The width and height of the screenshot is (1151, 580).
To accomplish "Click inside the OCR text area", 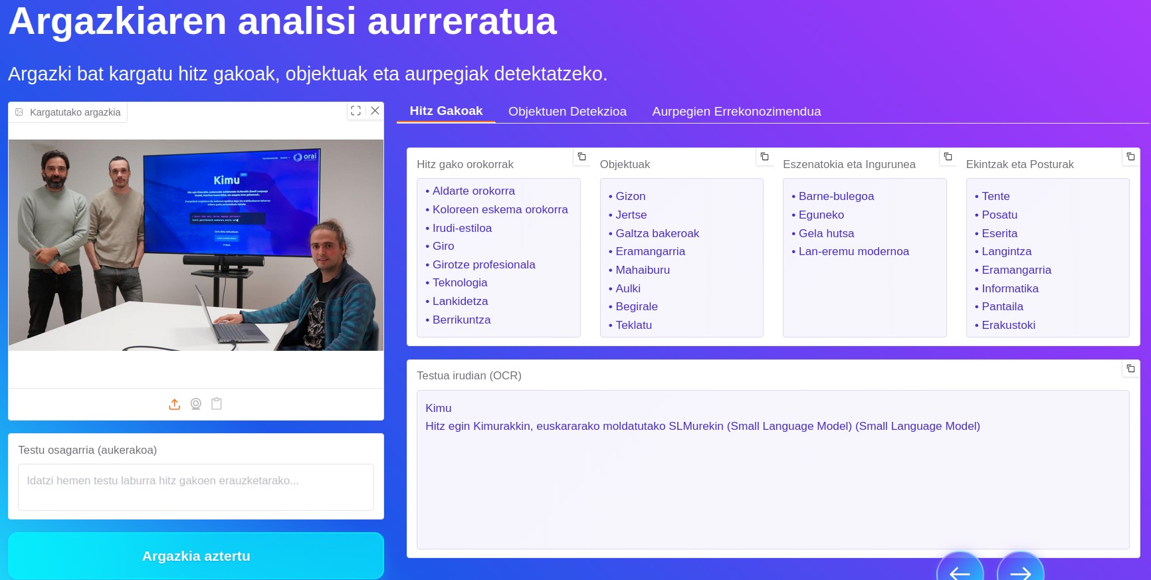I will click(x=773, y=470).
